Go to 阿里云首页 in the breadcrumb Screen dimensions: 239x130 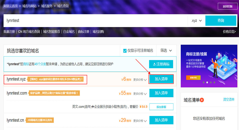(x=11, y=6)
